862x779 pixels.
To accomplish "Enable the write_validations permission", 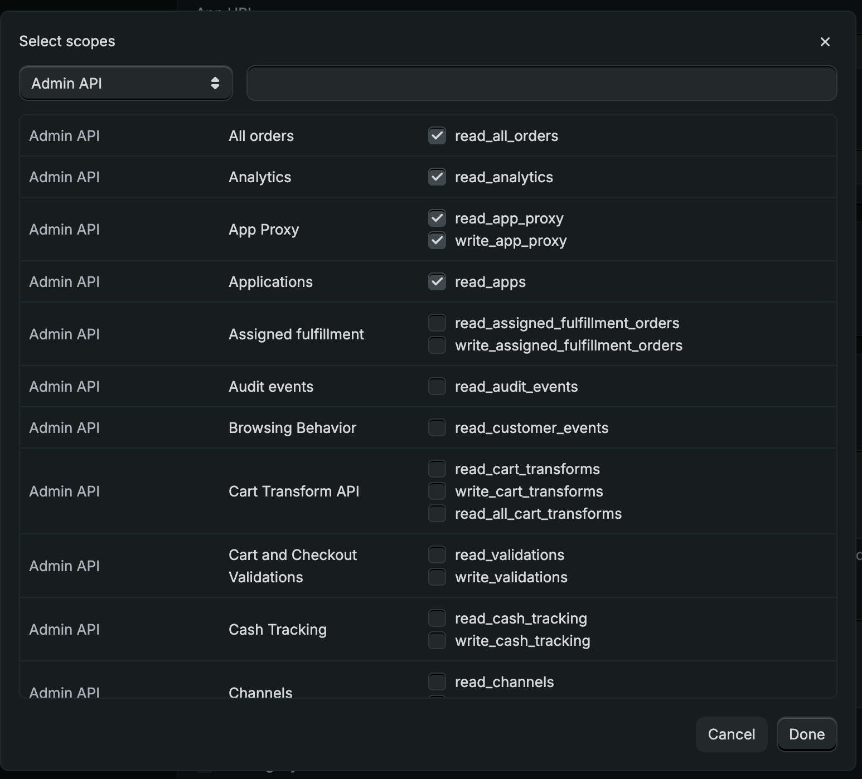I will coord(437,577).
